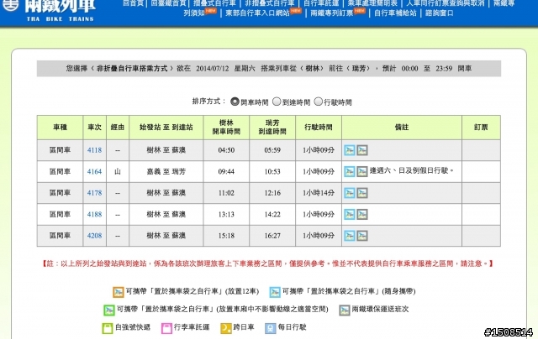
Task: Open train number 4208 link
Action: point(94,236)
